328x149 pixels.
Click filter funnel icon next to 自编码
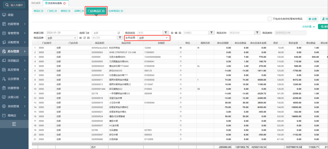pos(211,33)
